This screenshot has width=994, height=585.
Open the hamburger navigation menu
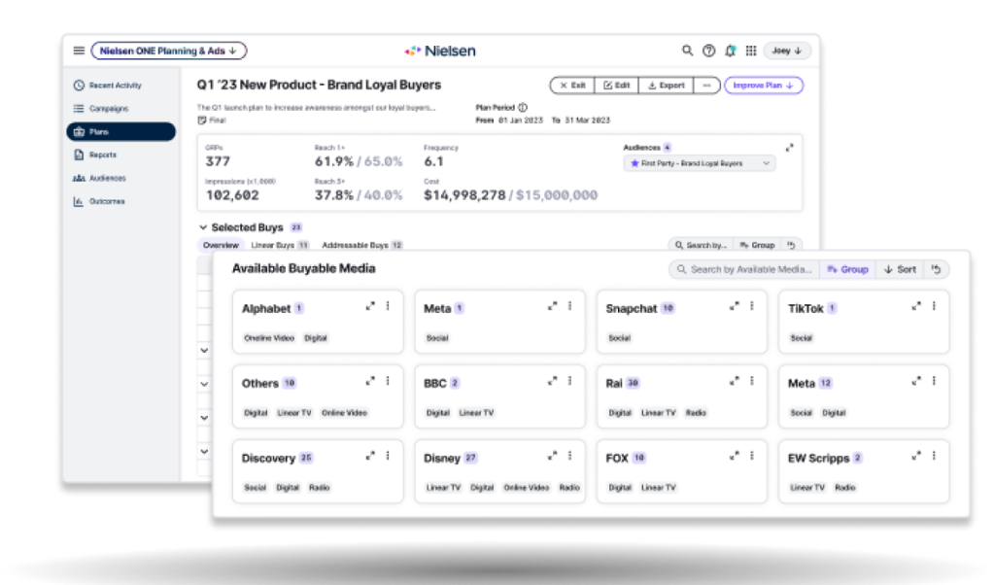tap(79, 51)
